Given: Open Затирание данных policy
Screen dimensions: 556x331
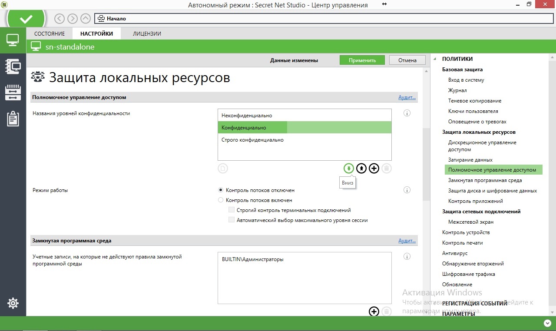Looking at the screenshot, I should pos(470,160).
